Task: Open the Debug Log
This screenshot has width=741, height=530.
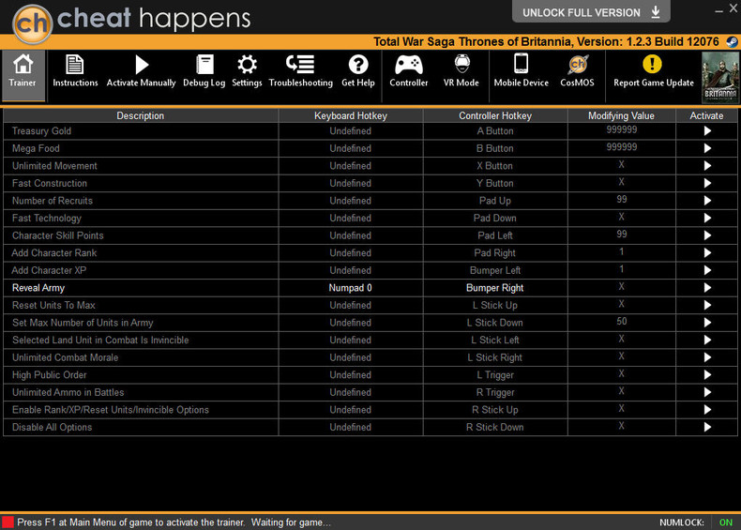Action: click(x=204, y=71)
